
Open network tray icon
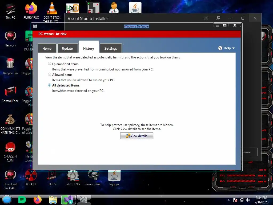[x=242, y=200]
